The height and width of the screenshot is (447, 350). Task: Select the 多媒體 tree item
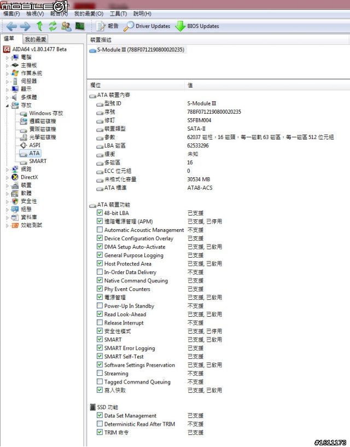tap(24, 97)
